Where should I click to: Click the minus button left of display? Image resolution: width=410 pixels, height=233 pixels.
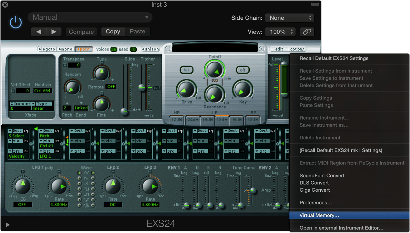[168, 49]
